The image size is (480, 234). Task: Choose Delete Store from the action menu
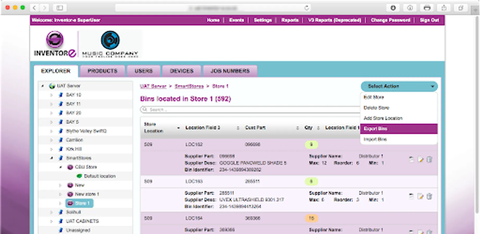(x=399, y=108)
